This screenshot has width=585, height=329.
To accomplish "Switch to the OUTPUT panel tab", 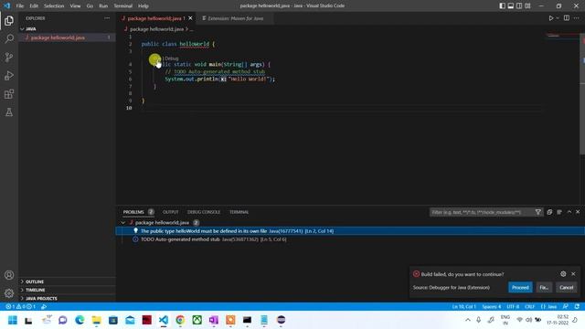I will pyautogui.click(x=170, y=212).
